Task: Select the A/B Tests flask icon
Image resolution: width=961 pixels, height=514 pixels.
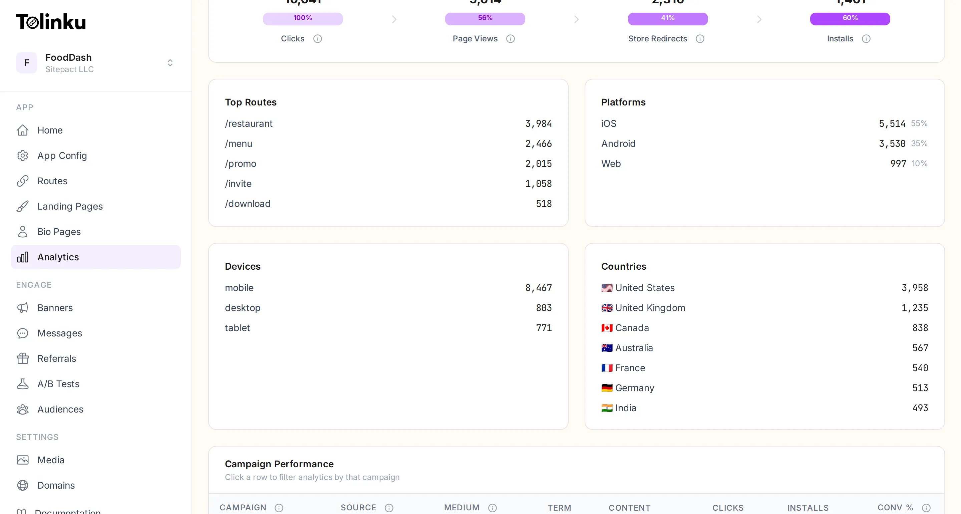Action: (x=23, y=384)
